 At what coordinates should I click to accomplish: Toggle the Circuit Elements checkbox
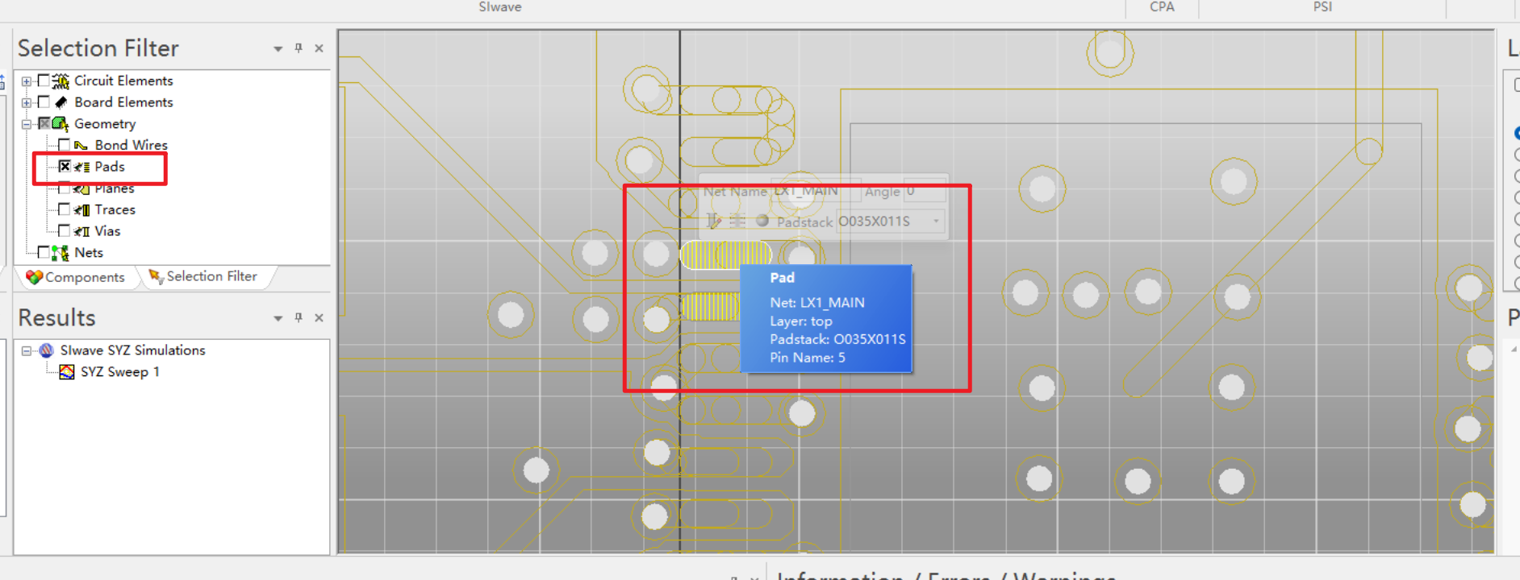[x=44, y=81]
